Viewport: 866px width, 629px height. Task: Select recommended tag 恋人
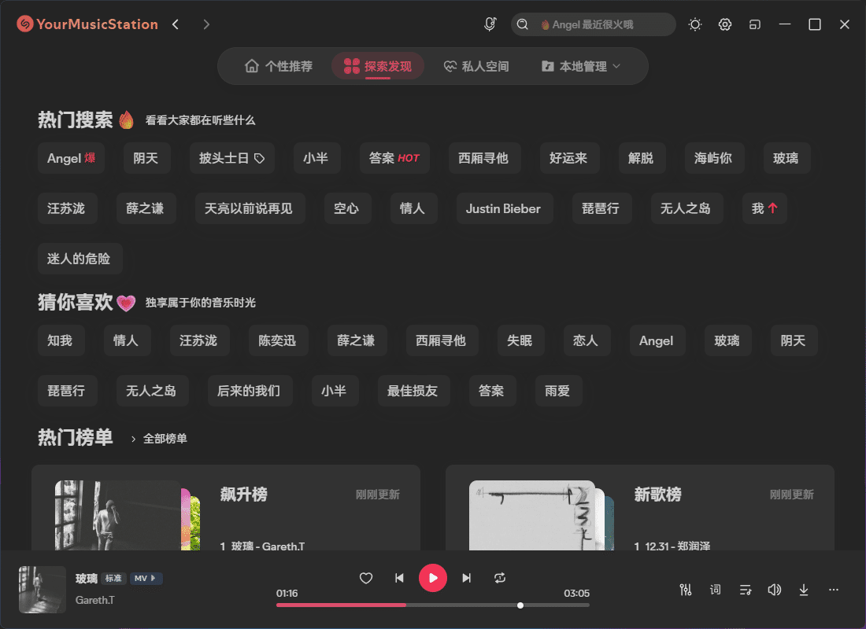pyautogui.click(x=586, y=340)
